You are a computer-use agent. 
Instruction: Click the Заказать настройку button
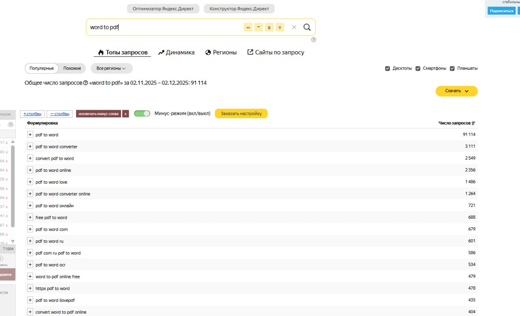[241, 114]
